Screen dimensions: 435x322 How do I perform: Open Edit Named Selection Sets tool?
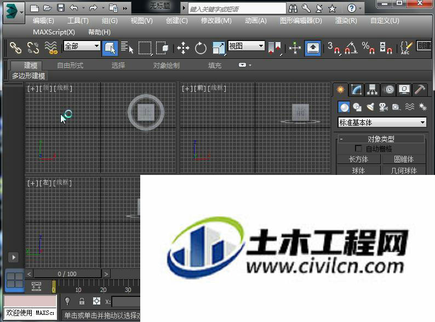point(407,48)
